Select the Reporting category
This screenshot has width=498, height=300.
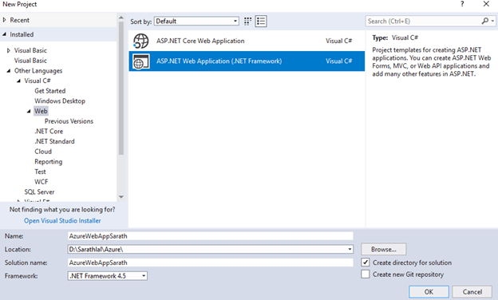pos(48,162)
